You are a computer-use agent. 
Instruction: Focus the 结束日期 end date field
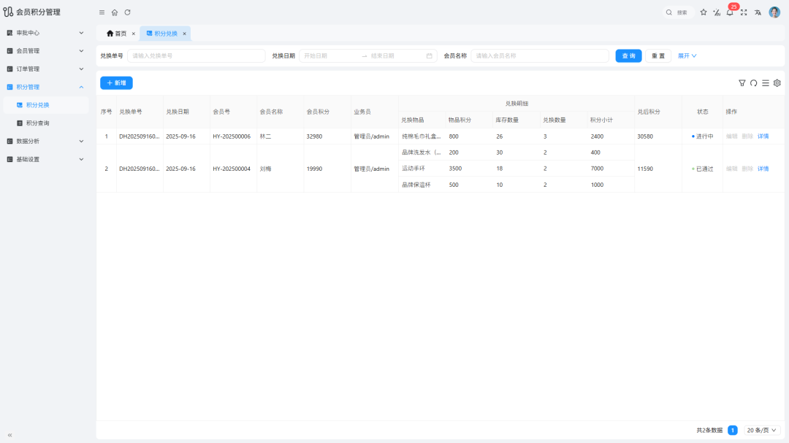395,55
